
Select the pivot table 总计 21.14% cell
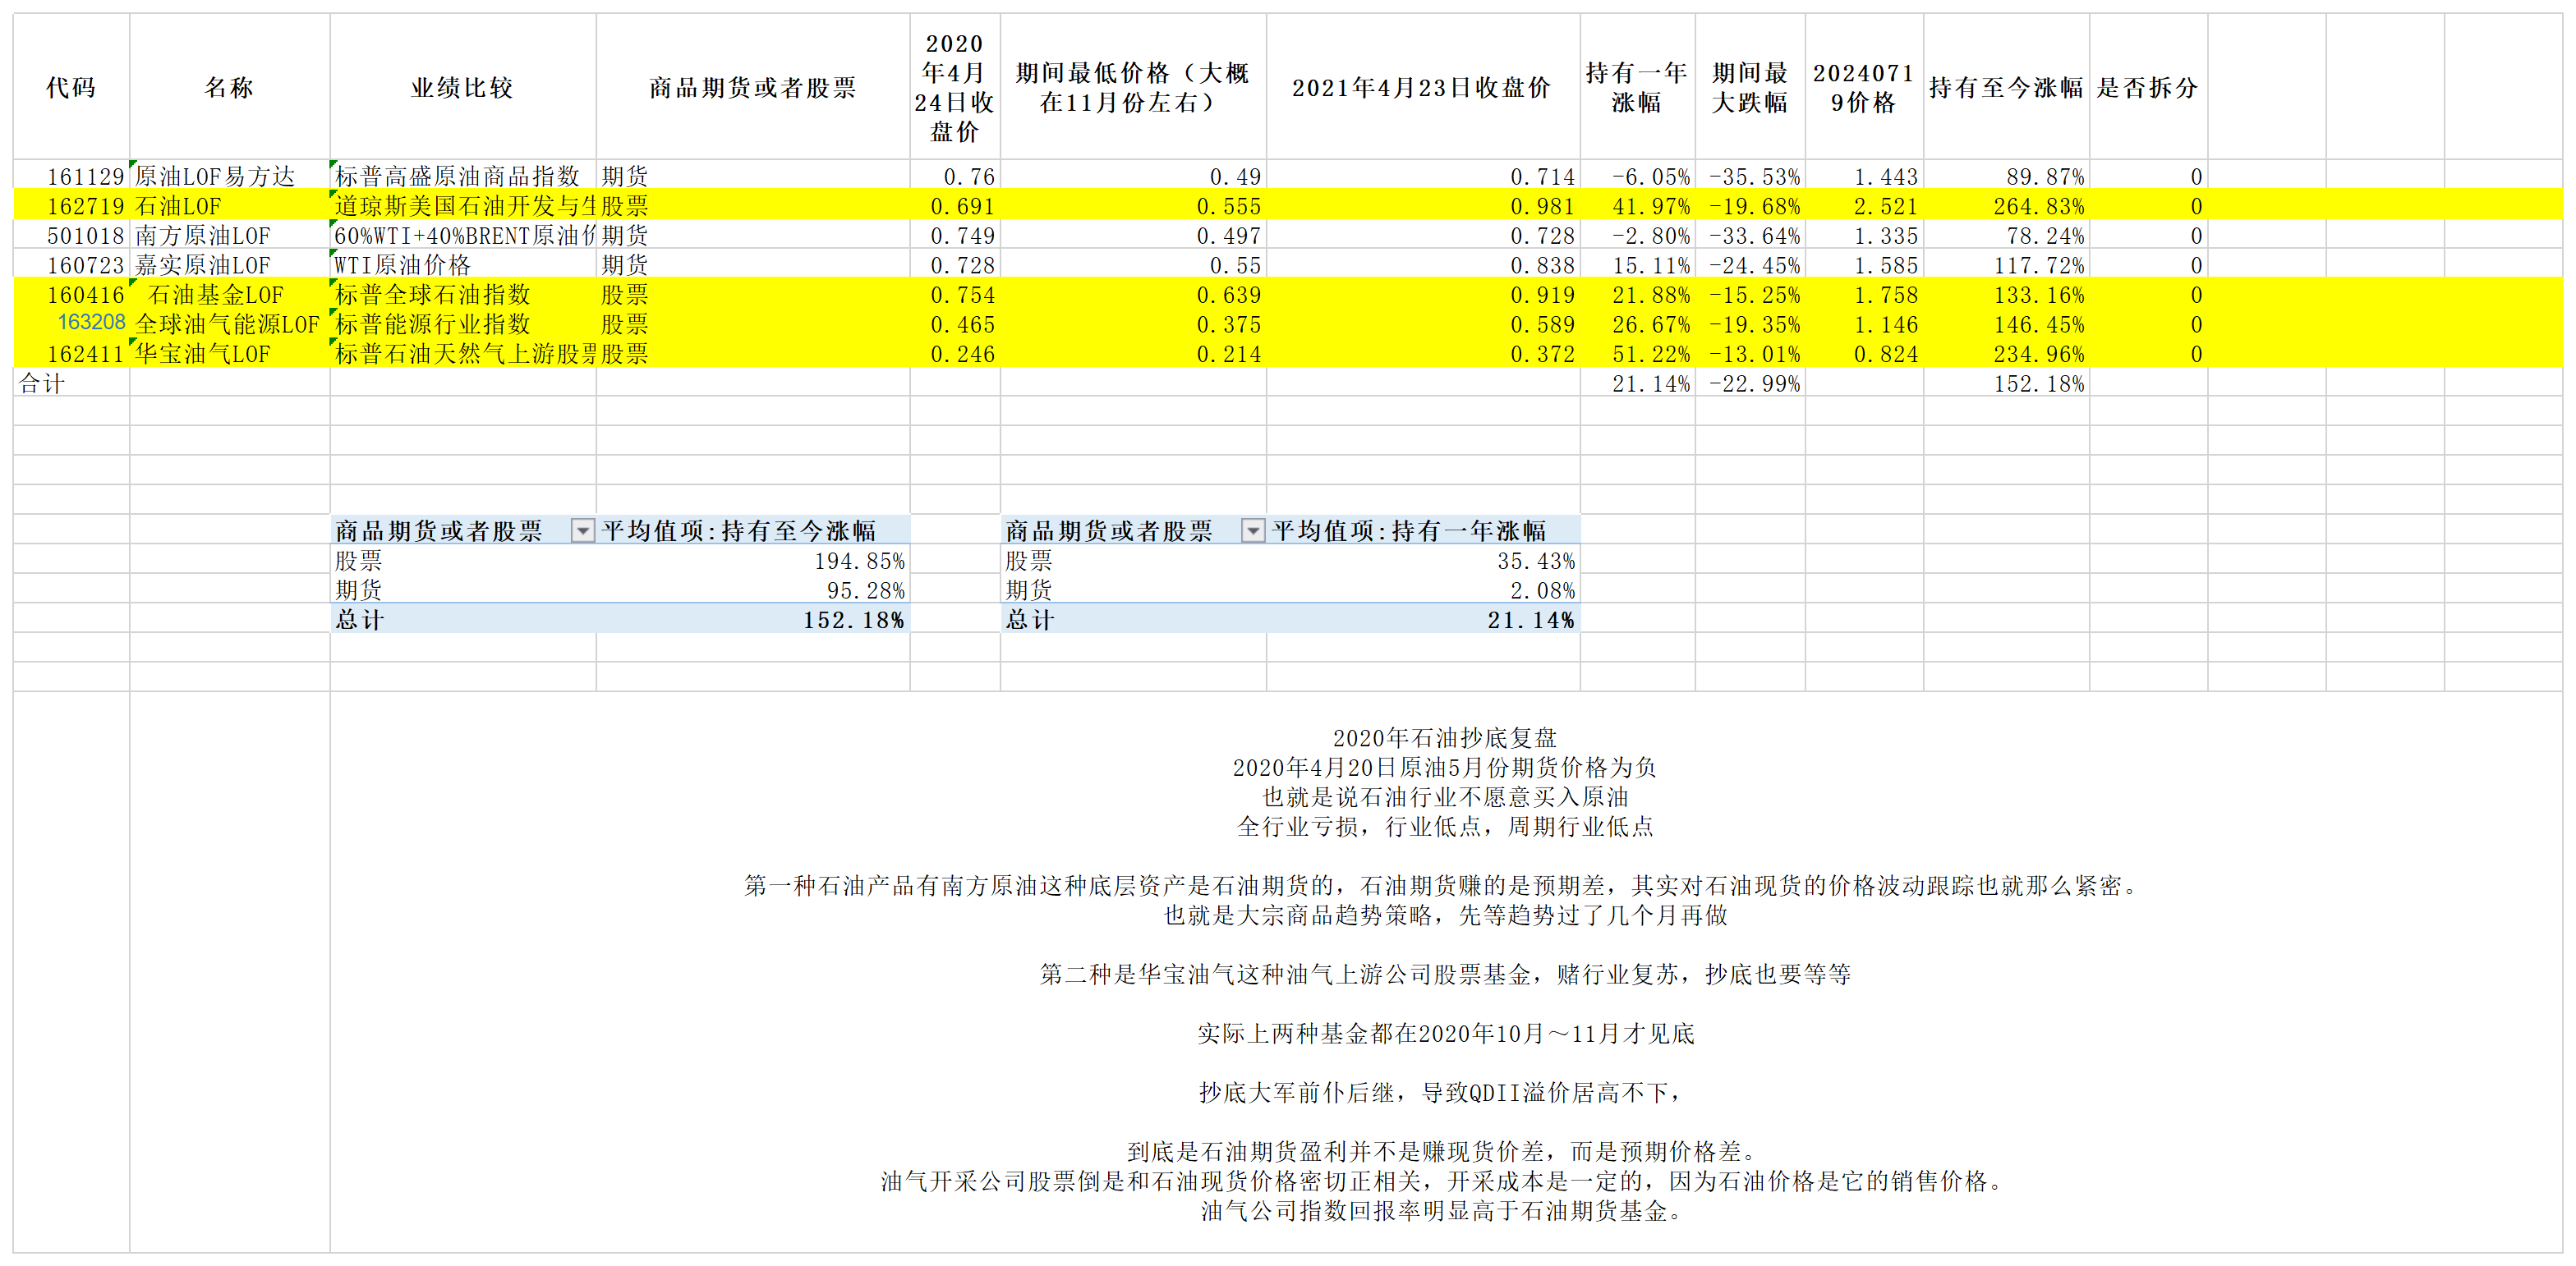[1530, 620]
